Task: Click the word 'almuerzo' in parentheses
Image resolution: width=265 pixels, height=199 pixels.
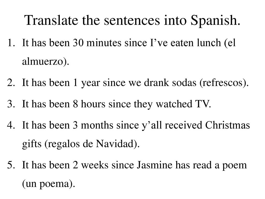Action: coord(43,61)
